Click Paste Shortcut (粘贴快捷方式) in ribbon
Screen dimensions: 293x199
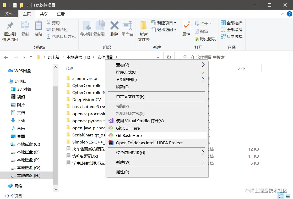pyautogui.click(x=61, y=37)
